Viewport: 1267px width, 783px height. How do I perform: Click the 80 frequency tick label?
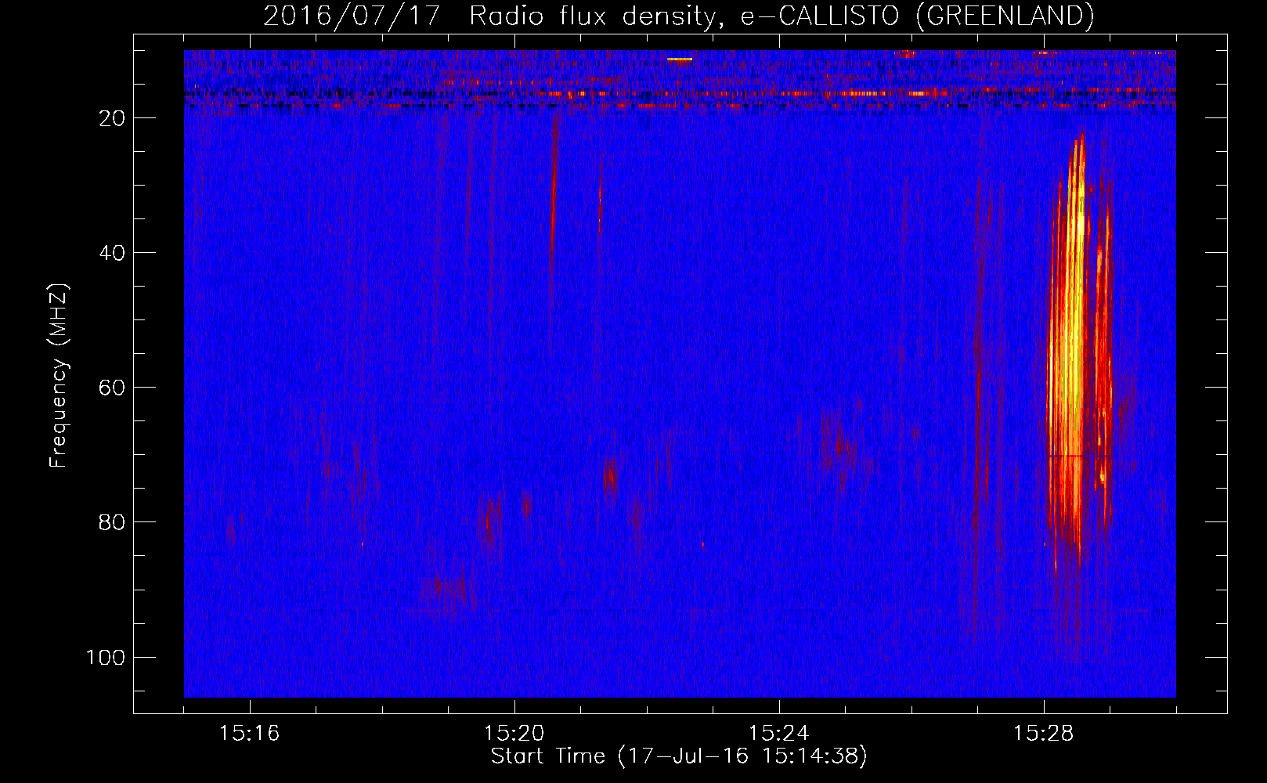pyautogui.click(x=112, y=522)
